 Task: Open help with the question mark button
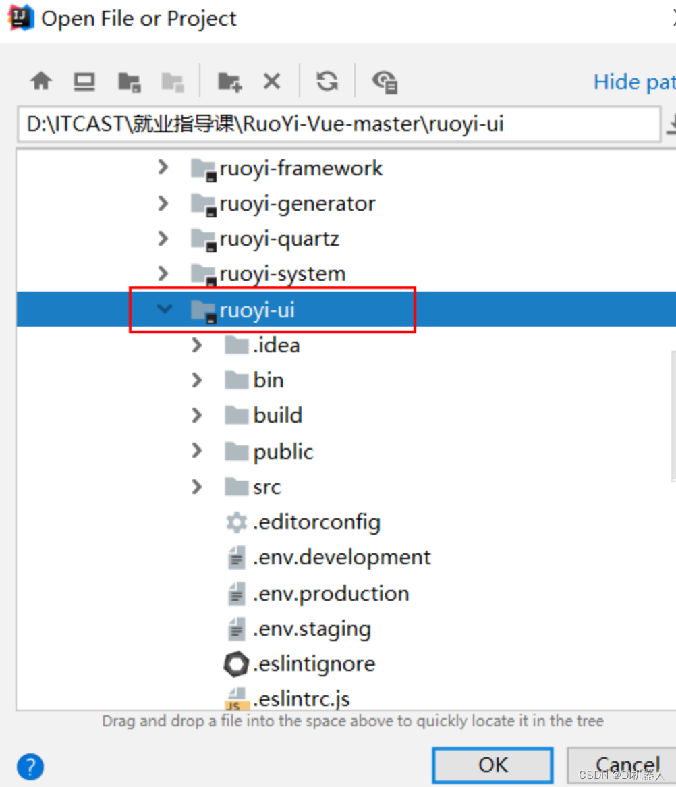[x=30, y=767]
